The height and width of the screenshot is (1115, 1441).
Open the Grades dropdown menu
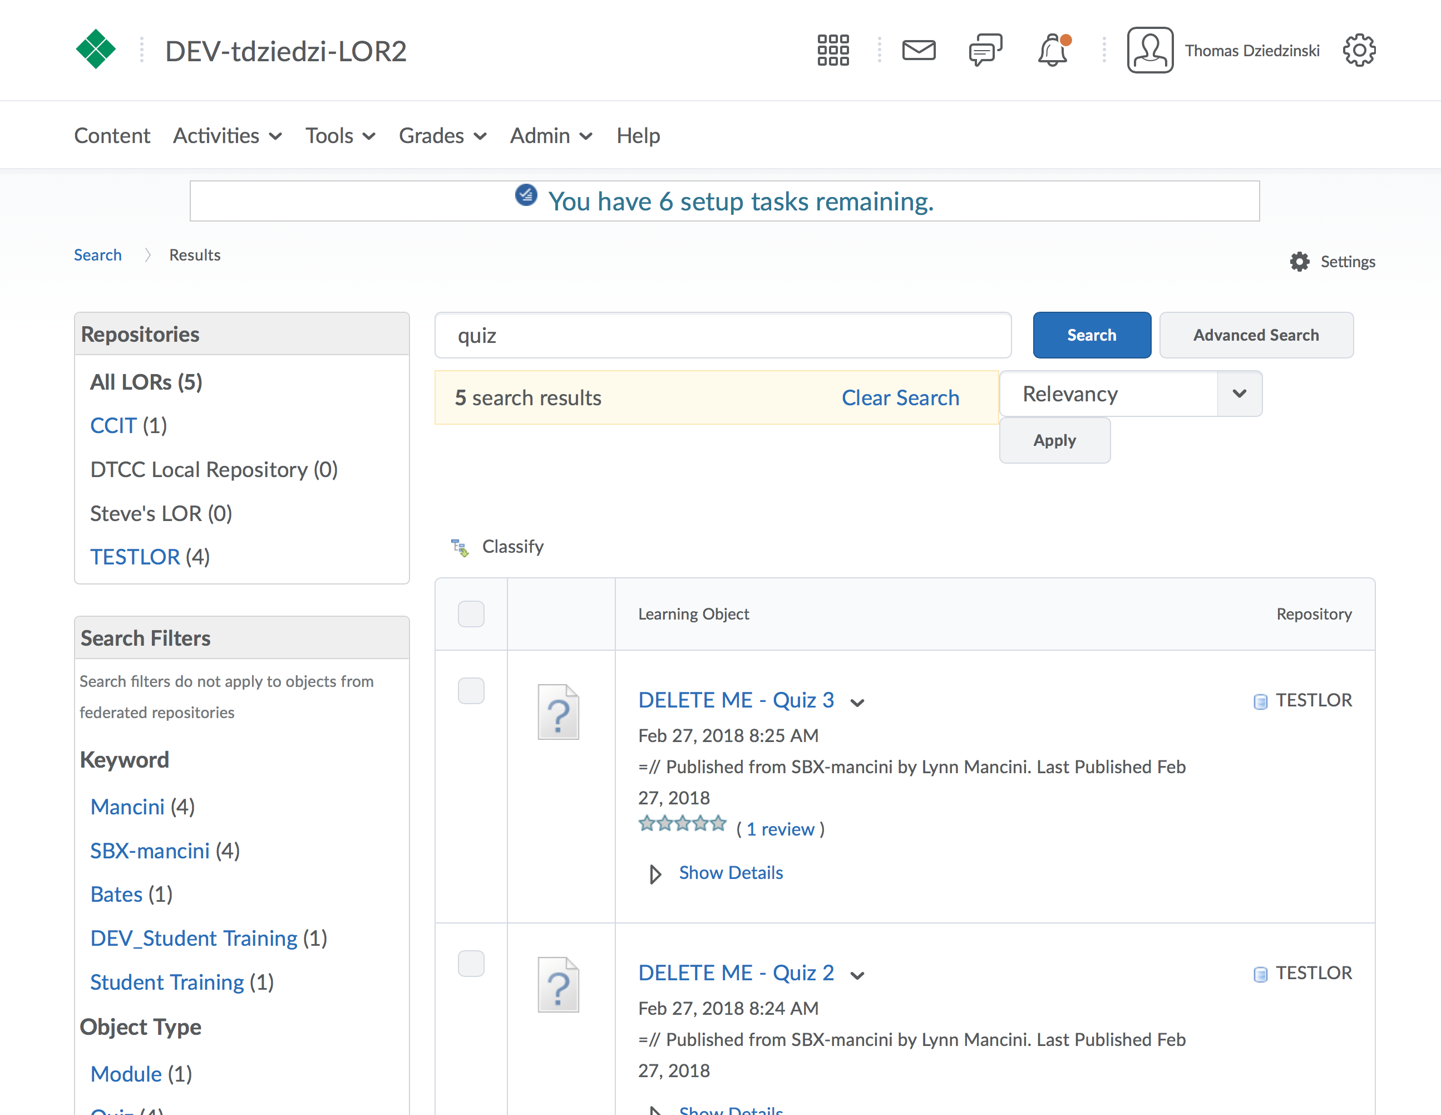click(x=443, y=135)
